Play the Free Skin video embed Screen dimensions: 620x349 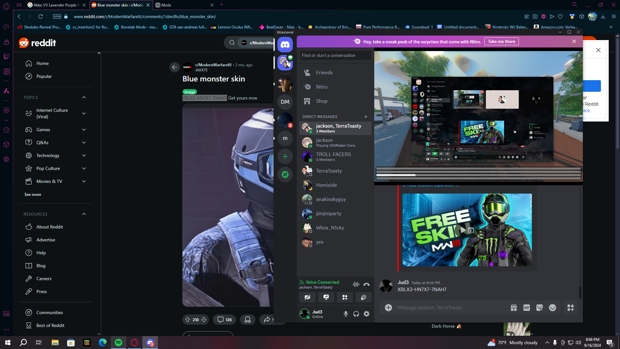(x=463, y=230)
